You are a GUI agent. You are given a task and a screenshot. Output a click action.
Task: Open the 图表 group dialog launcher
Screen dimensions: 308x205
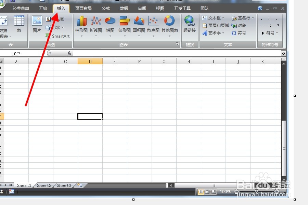(x=177, y=44)
